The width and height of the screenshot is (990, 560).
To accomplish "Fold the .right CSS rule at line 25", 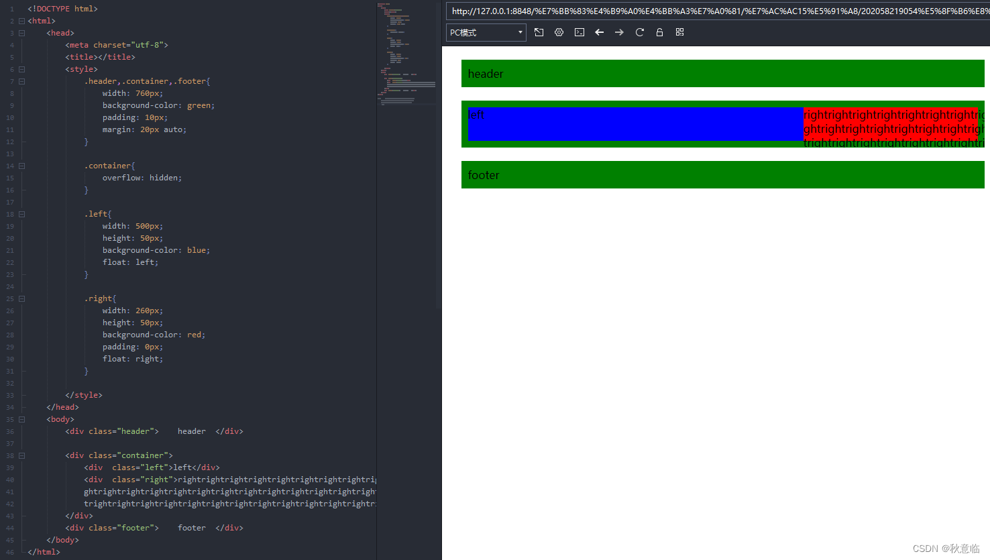I will point(21,298).
